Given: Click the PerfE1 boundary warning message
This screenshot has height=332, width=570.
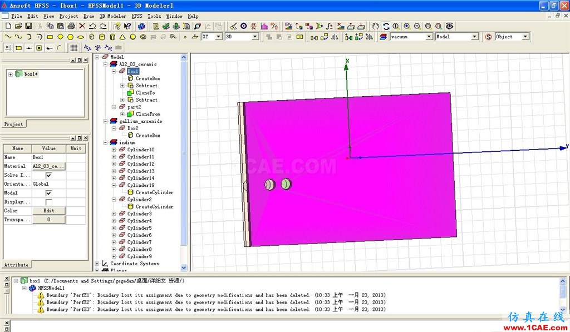Looking at the screenshot, I should (216, 295).
